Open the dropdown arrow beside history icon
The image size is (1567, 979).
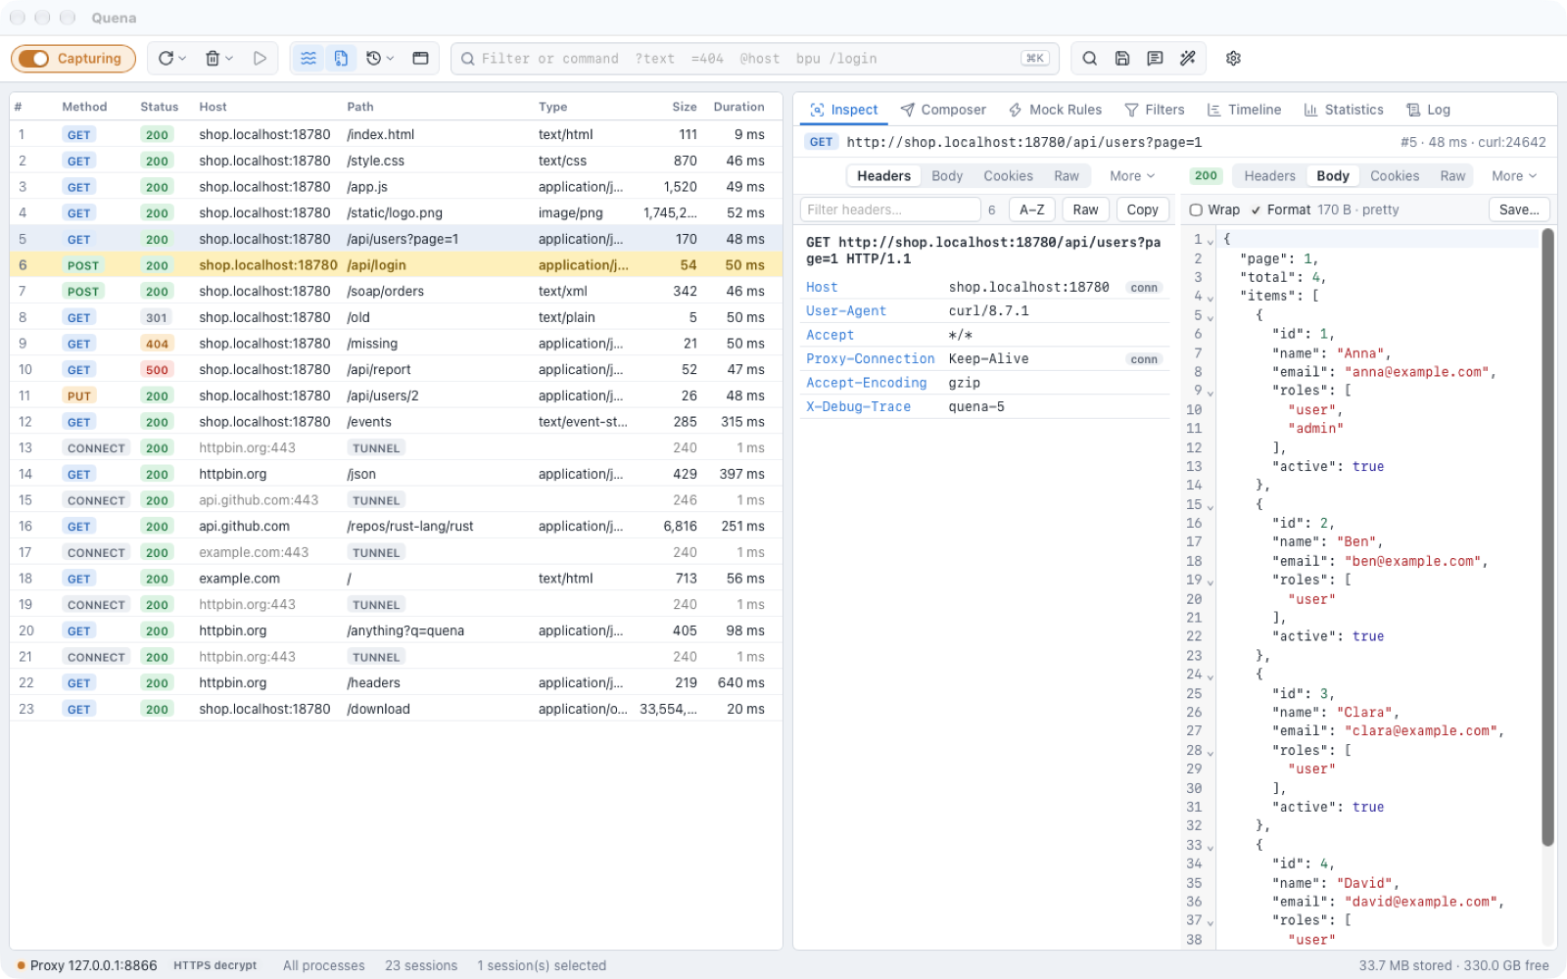(x=390, y=59)
